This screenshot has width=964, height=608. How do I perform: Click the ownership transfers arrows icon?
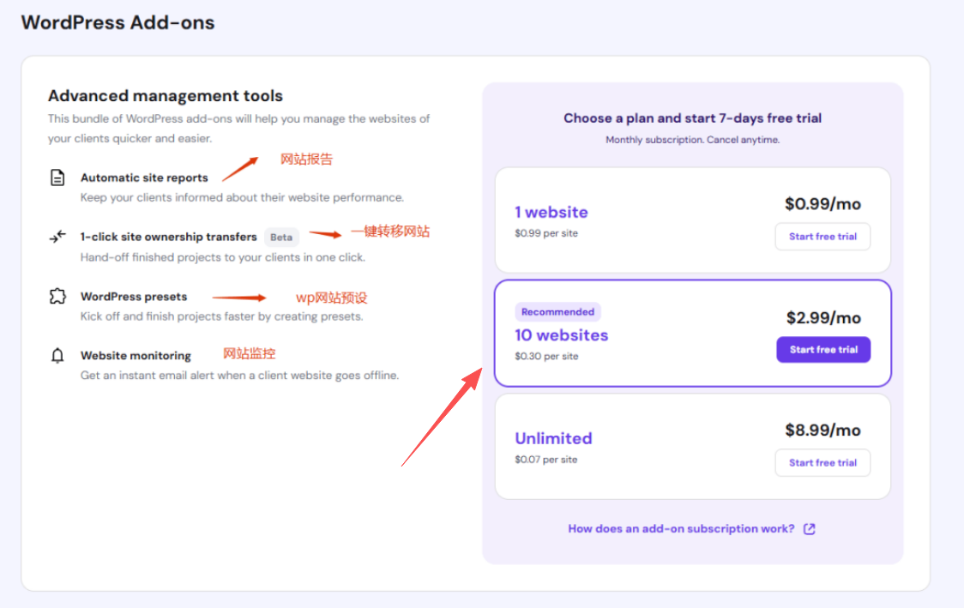(57, 237)
